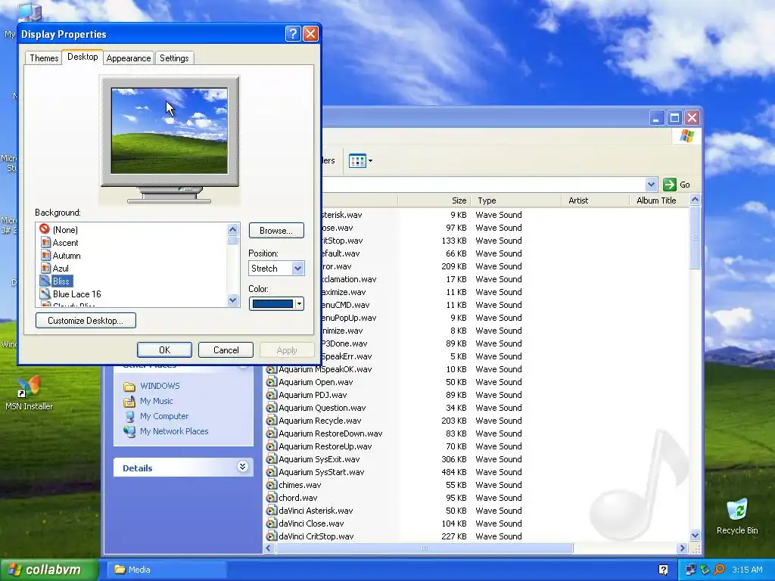Click the Views toolbar icon in Media window
775x581 pixels.
357,160
